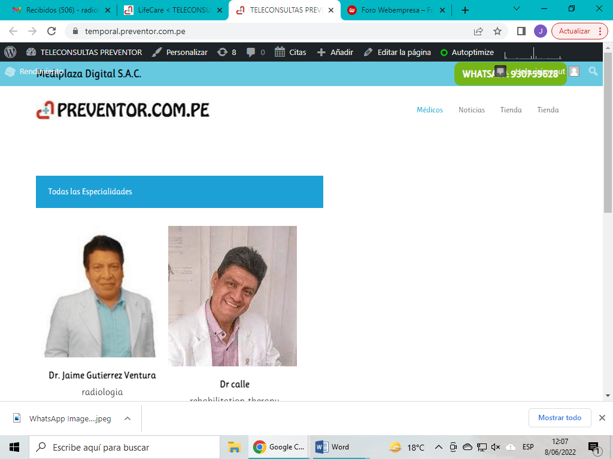This screenshot has width=613, height=459.
Task: Click the scrollbar down arrow
Action: click(608, 396)
